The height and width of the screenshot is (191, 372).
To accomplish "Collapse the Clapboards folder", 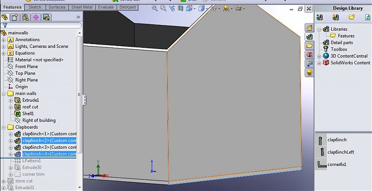I will (4, 127).
